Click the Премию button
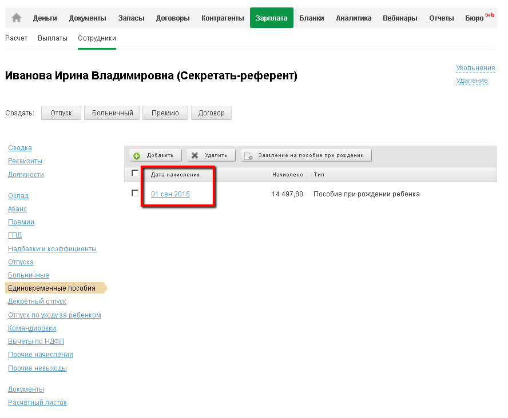Screen dimensions: 508x418 (165, 113)
